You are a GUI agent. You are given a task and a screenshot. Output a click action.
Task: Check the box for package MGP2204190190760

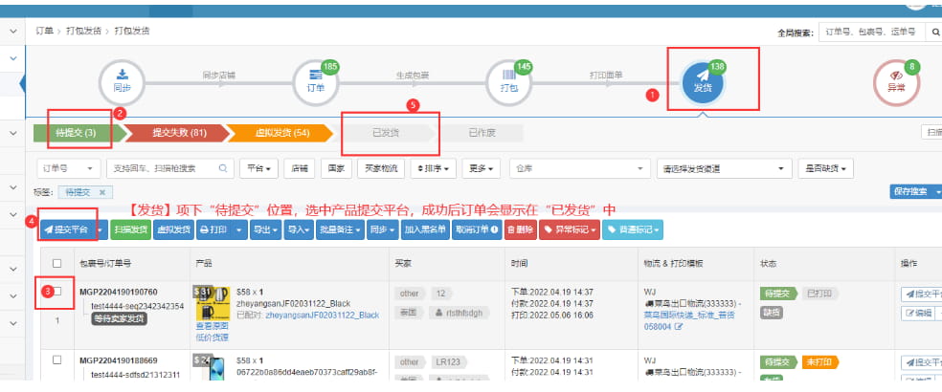tap(57, 291)
